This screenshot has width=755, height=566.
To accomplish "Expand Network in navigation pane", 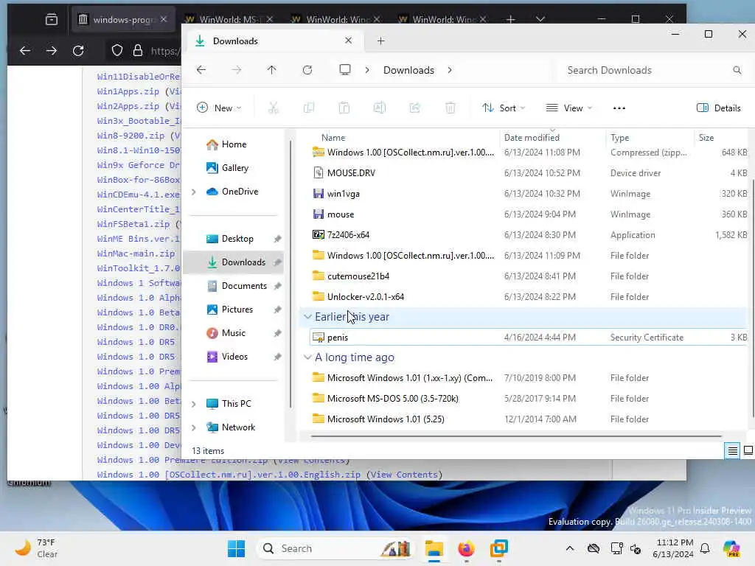I will (x=194, y=427).
